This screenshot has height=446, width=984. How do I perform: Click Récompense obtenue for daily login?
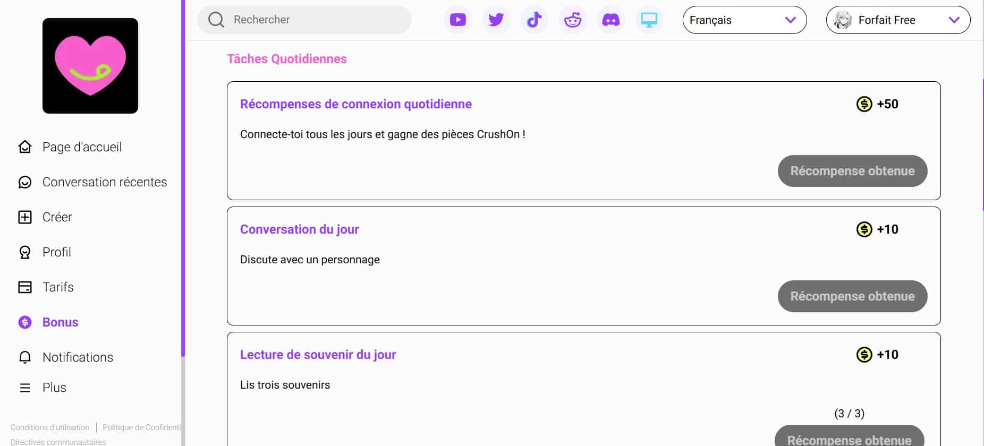[852, 171]
